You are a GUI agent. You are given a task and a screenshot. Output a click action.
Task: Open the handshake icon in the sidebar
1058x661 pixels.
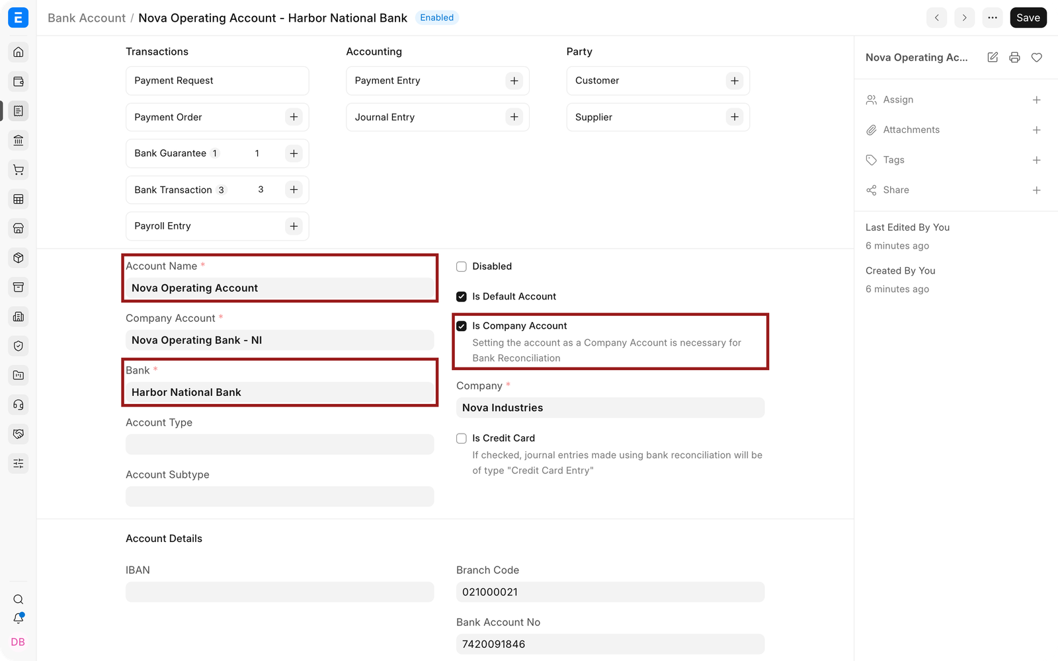point(19,434)
